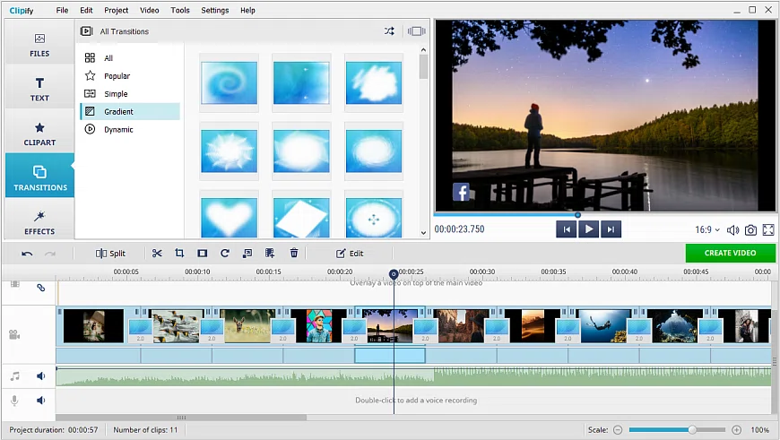Viewport: 780px width, 440px height.
Task: Click the Redo arrow
Action: click(49, 254)
